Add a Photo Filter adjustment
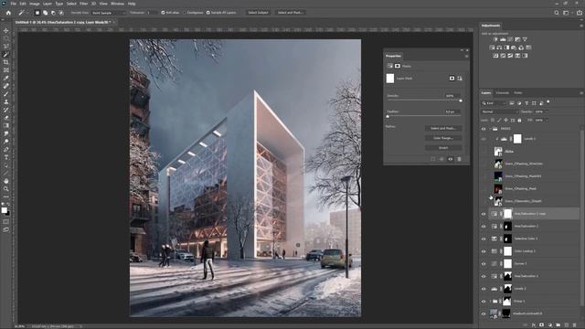The image size is (585, 329). pos(514,48)
